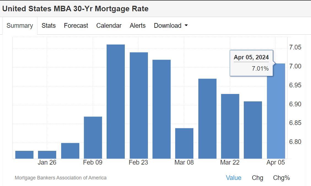Toggle chart to show Chg

click(x=257, y=178)
